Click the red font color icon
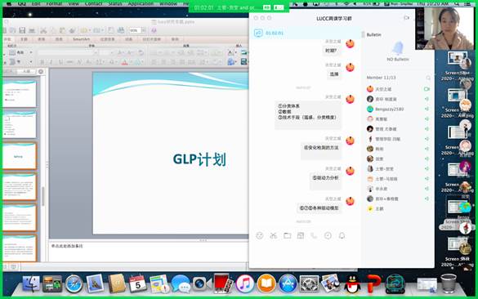The width and height of the screenshot is (478, 299). pyautogui.click(x=124, y=62)
